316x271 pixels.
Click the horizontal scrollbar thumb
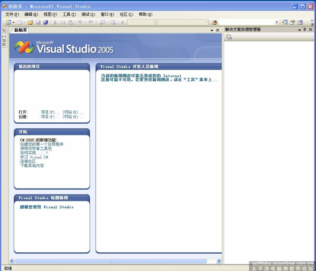(111, 261)
